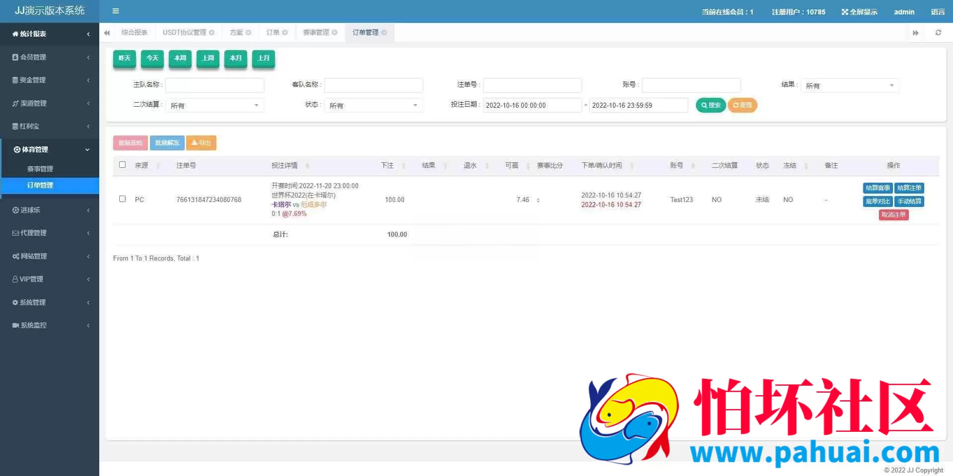The width and height of the screenshot is (953, 476).
Task: Expand the 网站管理 sidebar menu
Action: pyautogui.click(x=50, y=256)
